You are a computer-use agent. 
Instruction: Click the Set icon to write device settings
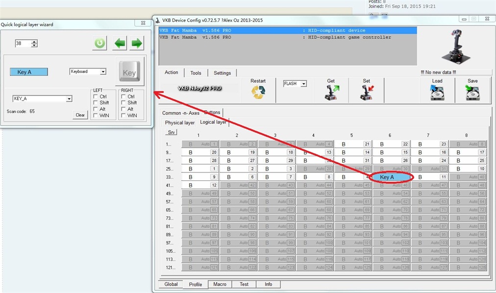[366, 93]
